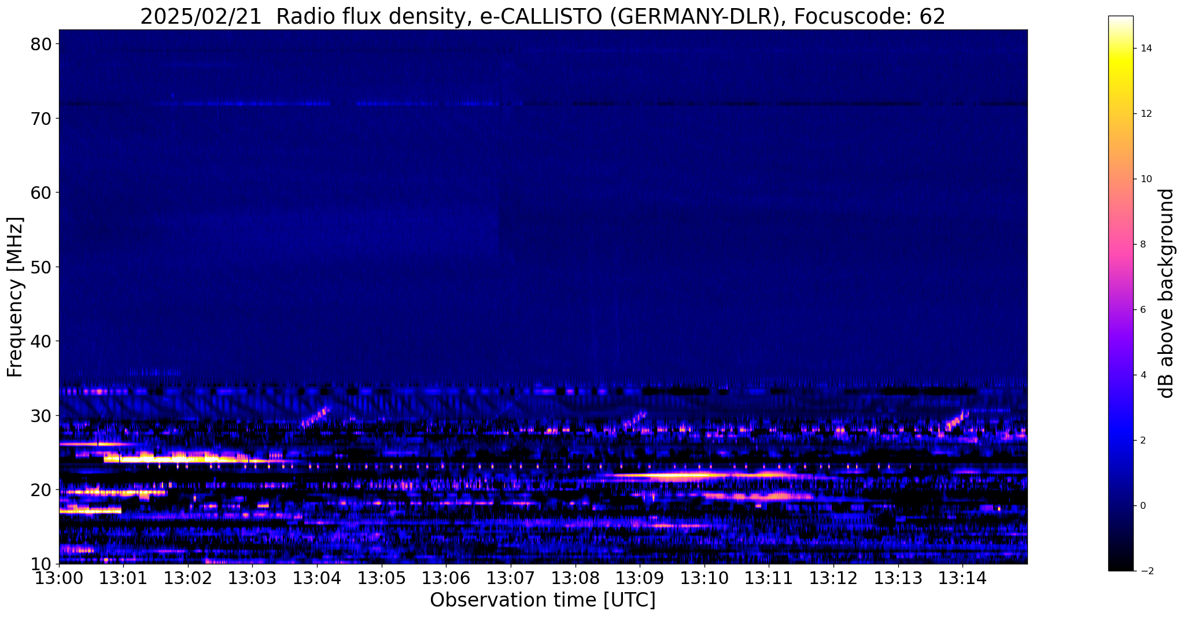Click the colorbar tick label 6
Screen dimensions: 1184x617
coord(1142,310)
